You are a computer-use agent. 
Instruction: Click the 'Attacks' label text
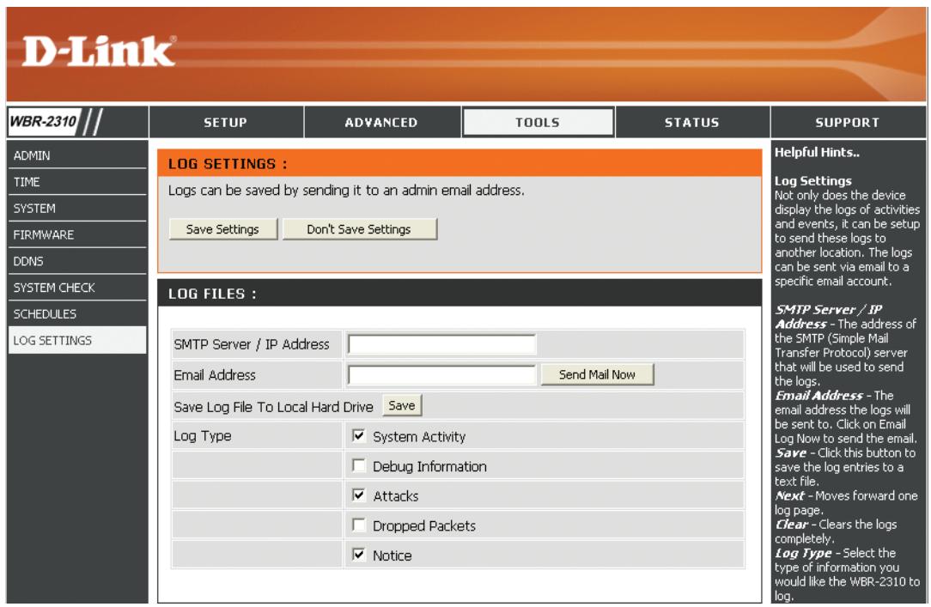395,496
